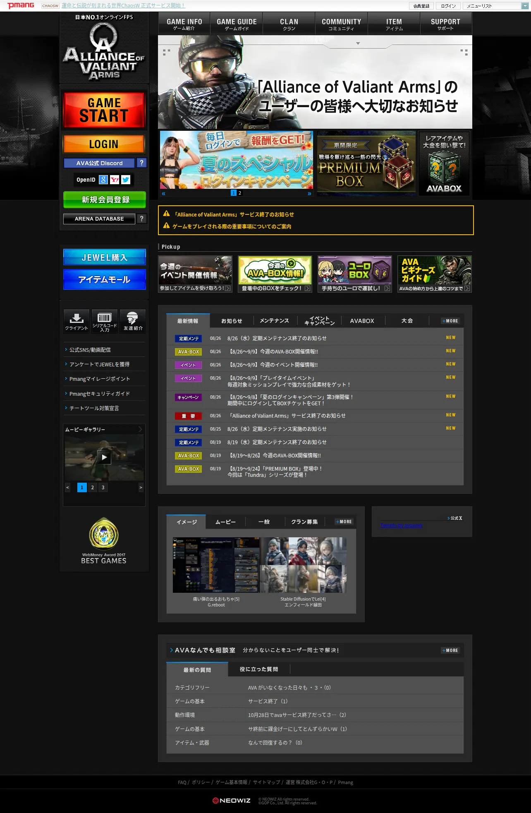
Task: Open the ARENA DATABASE button
Action: pos(99,219)
